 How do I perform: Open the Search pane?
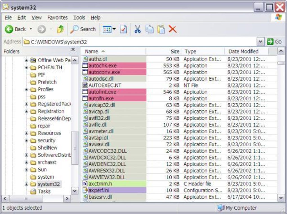coord(80,29)
